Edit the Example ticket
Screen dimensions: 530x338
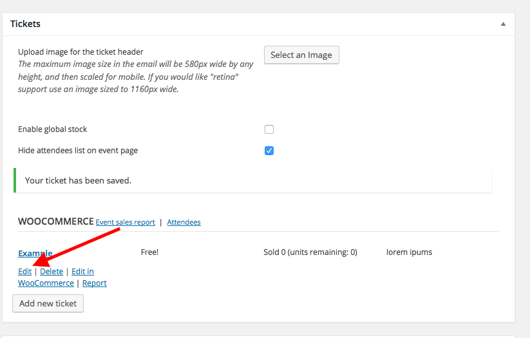click(24, 272)
